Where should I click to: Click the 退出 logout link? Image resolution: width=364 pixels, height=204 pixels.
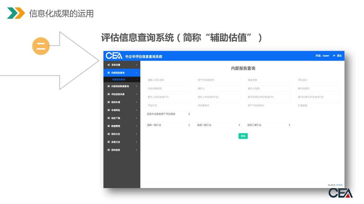click(339, 56)
